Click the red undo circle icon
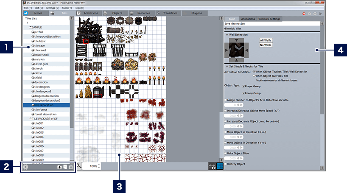 point(304,14)
